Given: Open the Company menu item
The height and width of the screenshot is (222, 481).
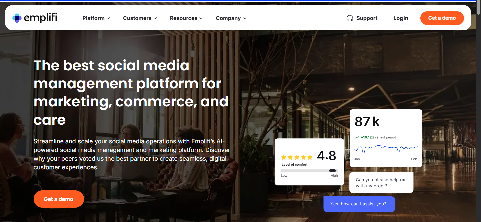Looking at the screenshot, I should (231, 18).
